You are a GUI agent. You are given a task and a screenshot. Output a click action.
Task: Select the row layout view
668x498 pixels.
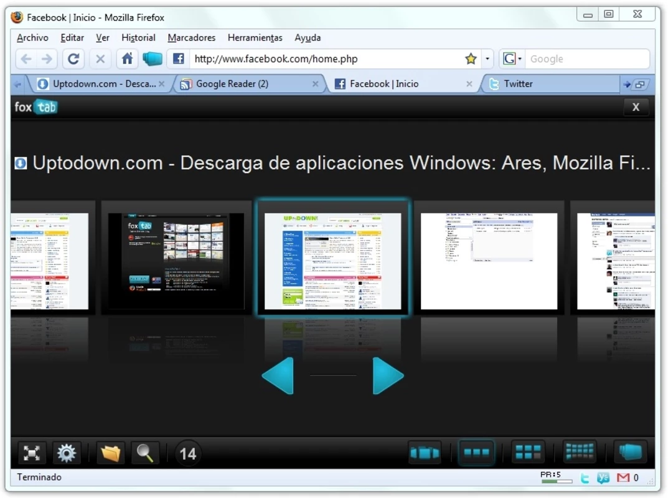click(x=476, y=453)
